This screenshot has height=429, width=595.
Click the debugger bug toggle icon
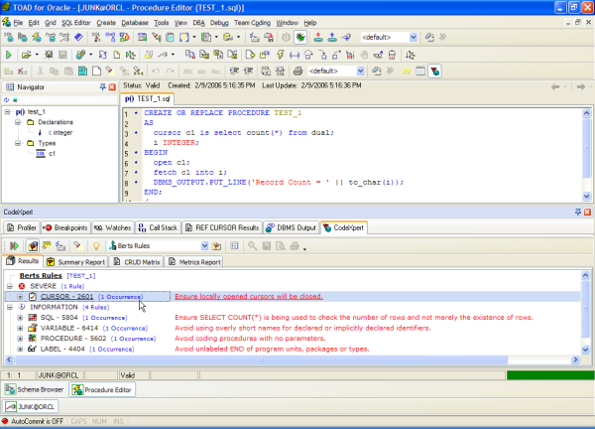coord(300,37)
